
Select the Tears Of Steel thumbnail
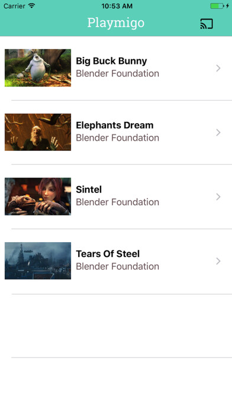click(x=38, y=260)
